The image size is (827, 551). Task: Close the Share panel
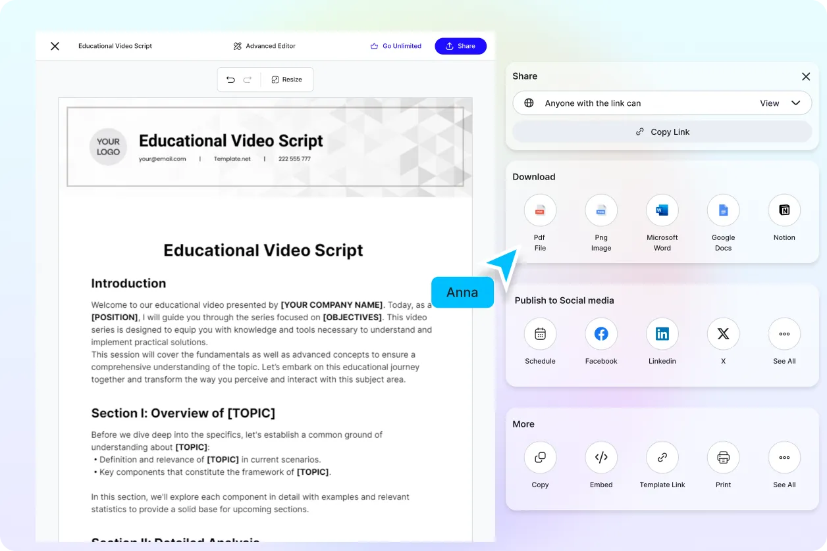pyautogui.click(x=805, y=76)
